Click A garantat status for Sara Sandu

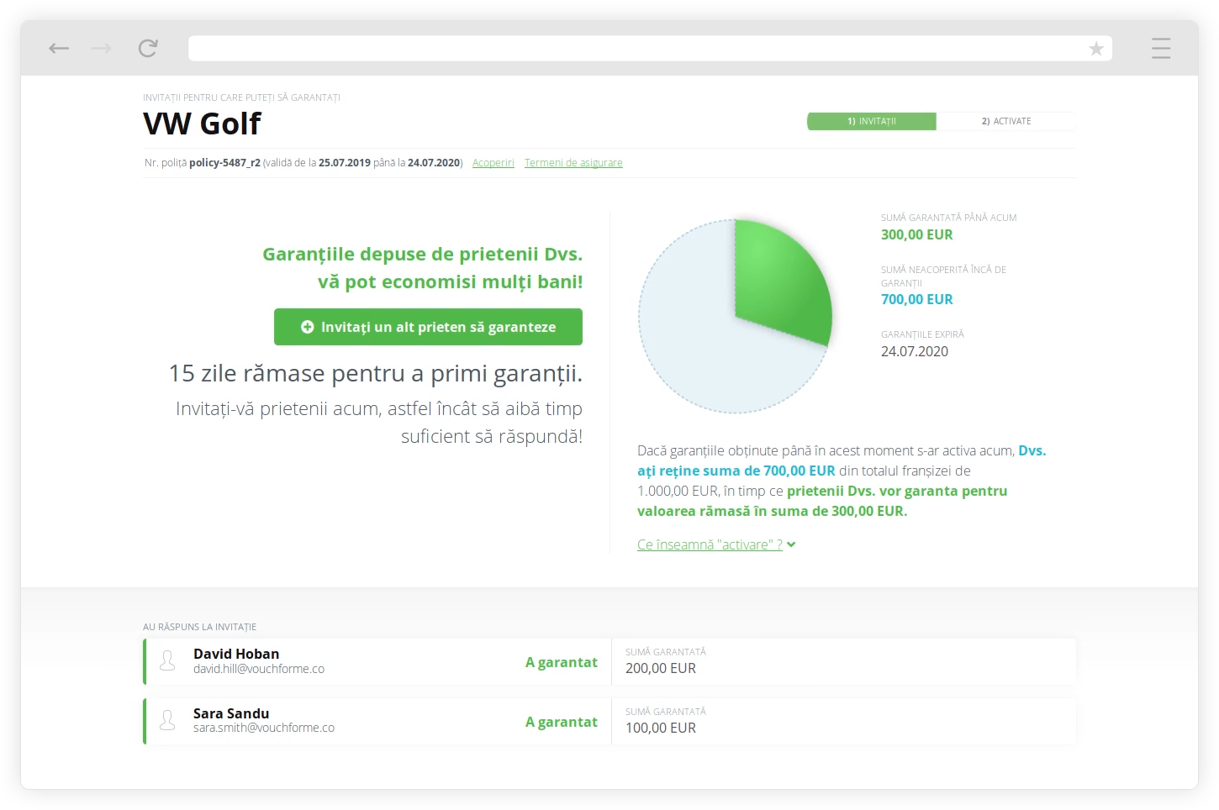562,722
